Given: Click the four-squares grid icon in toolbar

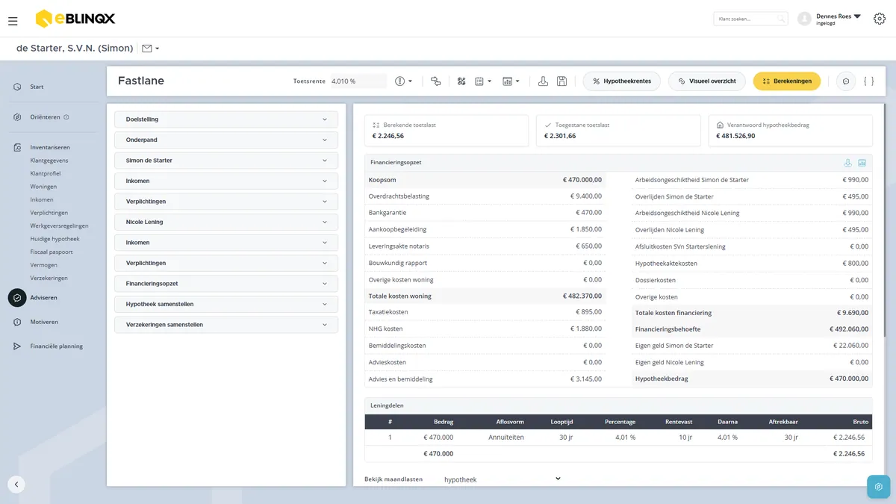Looking at the screenshot, I should click(461, 81).
